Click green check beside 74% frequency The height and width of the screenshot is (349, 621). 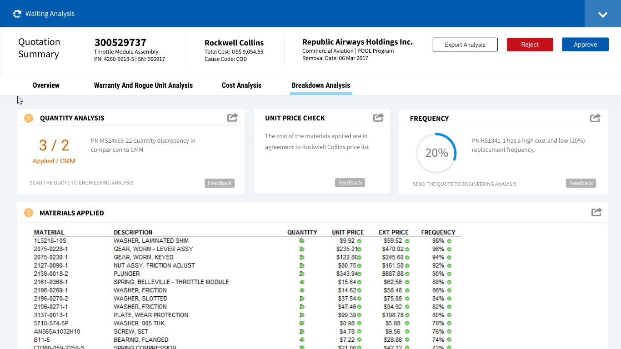pos(449,340)
